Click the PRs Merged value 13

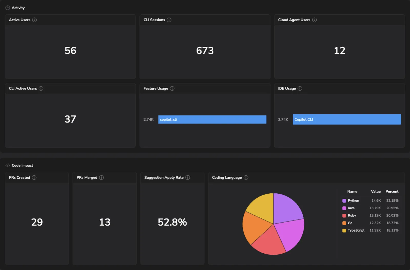tap(105, 222)
